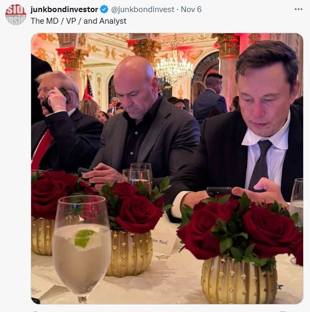Open the Nov 6 timestamp link
Image resolution: width=310 pixels, height=312 pixels.
point(191,9)
